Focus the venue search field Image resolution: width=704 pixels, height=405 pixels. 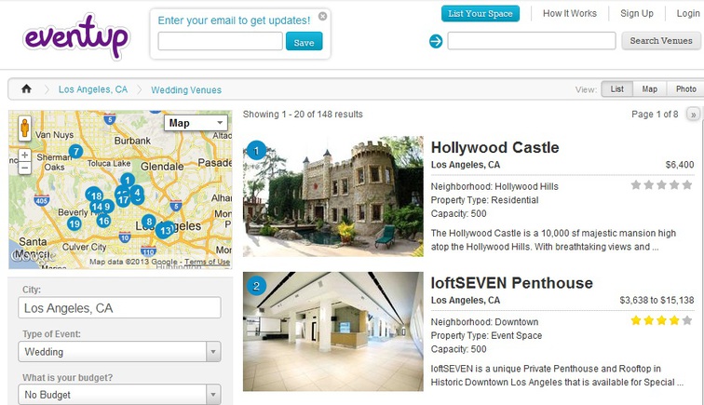pyautogui.click(x=532, y=41)
